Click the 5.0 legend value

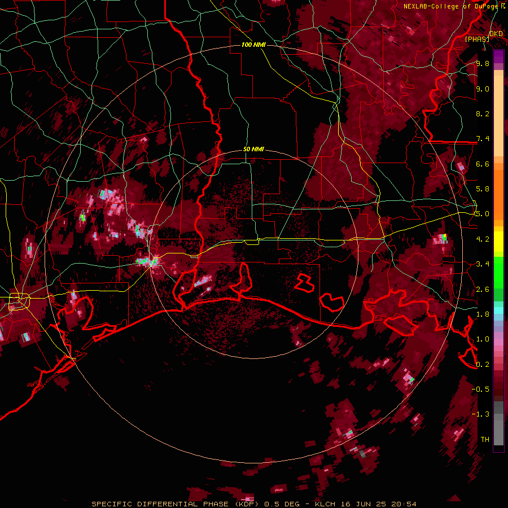click(x=483, y=214)
